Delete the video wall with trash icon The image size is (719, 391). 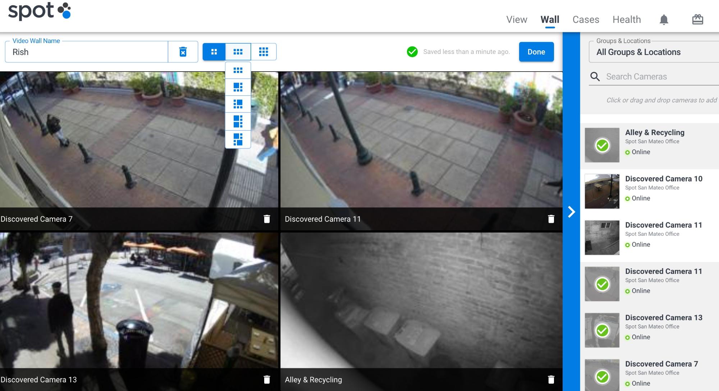[x=183, y=52]
